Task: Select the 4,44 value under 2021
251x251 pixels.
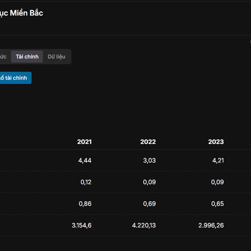Action: coord(85,160)
